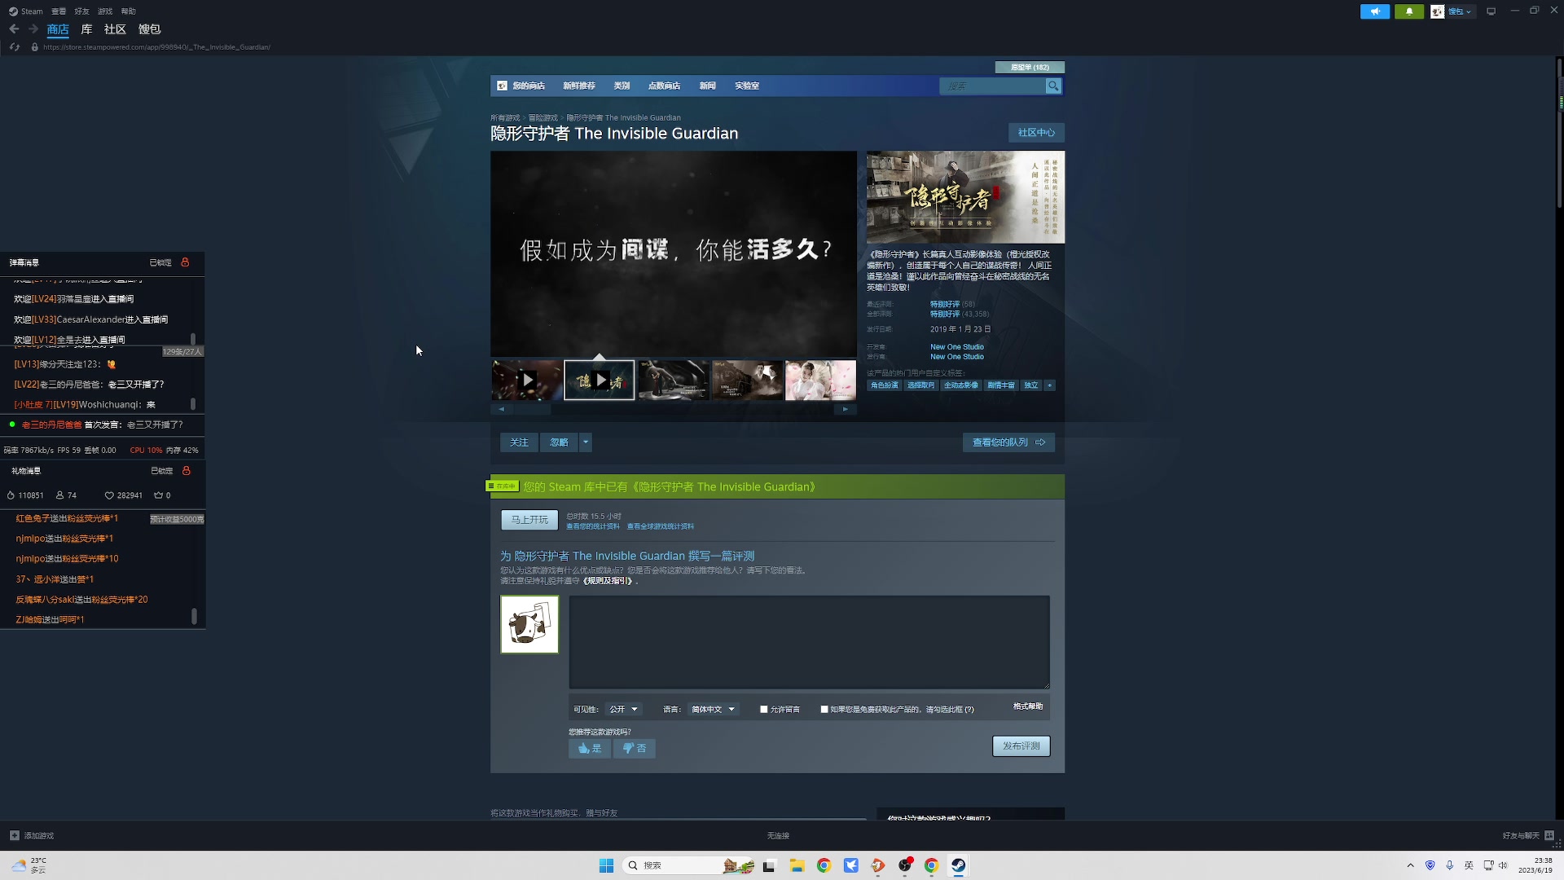The image size is (1564, 880).
Task: Click the plus button to add a tag
Action: [1050, 385]
